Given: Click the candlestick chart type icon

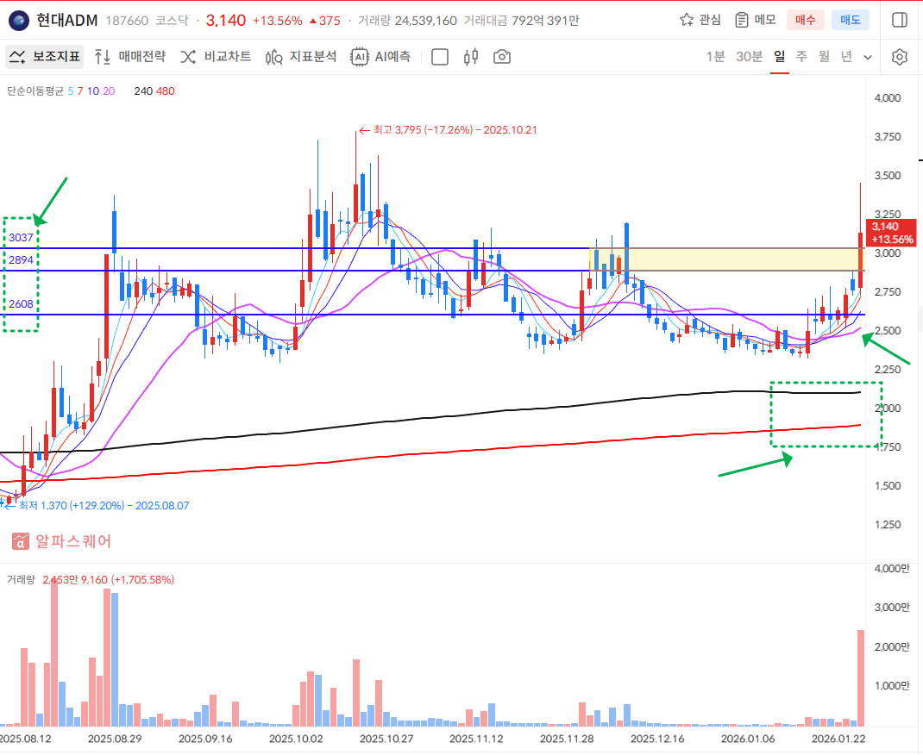Looking at the screenshot, I should click(471, 57).
